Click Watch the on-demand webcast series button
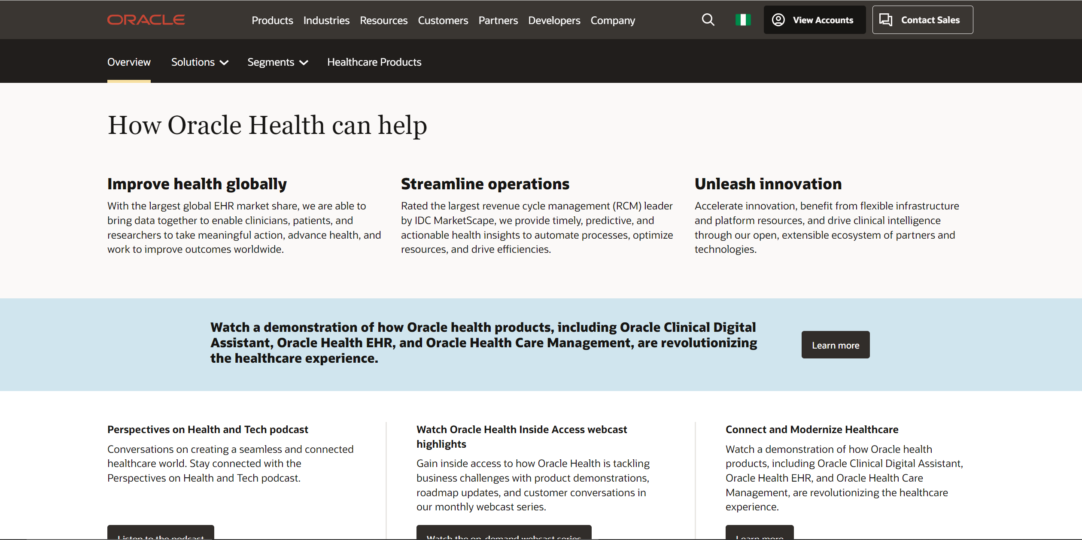The image size is (1082, 540). 504,533
